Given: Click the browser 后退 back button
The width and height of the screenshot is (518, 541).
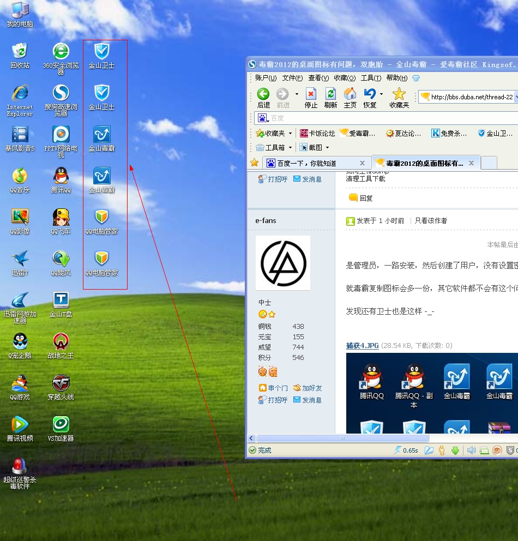Looking at the screenshot, I should point(263,98).
